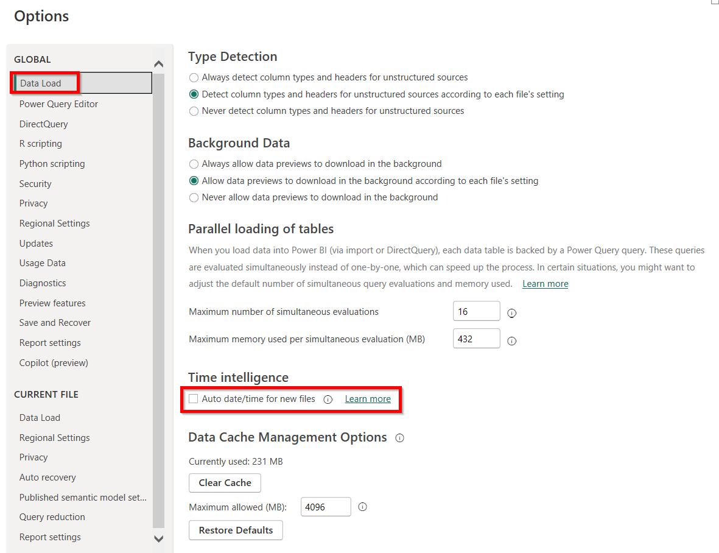Open Security settings
719x553 pixels.
point(35,184)
